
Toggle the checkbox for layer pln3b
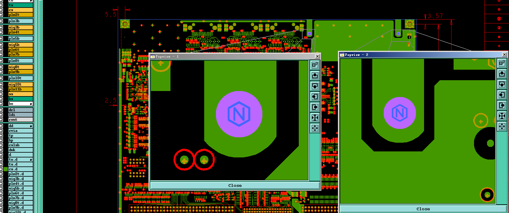point(1,21)
